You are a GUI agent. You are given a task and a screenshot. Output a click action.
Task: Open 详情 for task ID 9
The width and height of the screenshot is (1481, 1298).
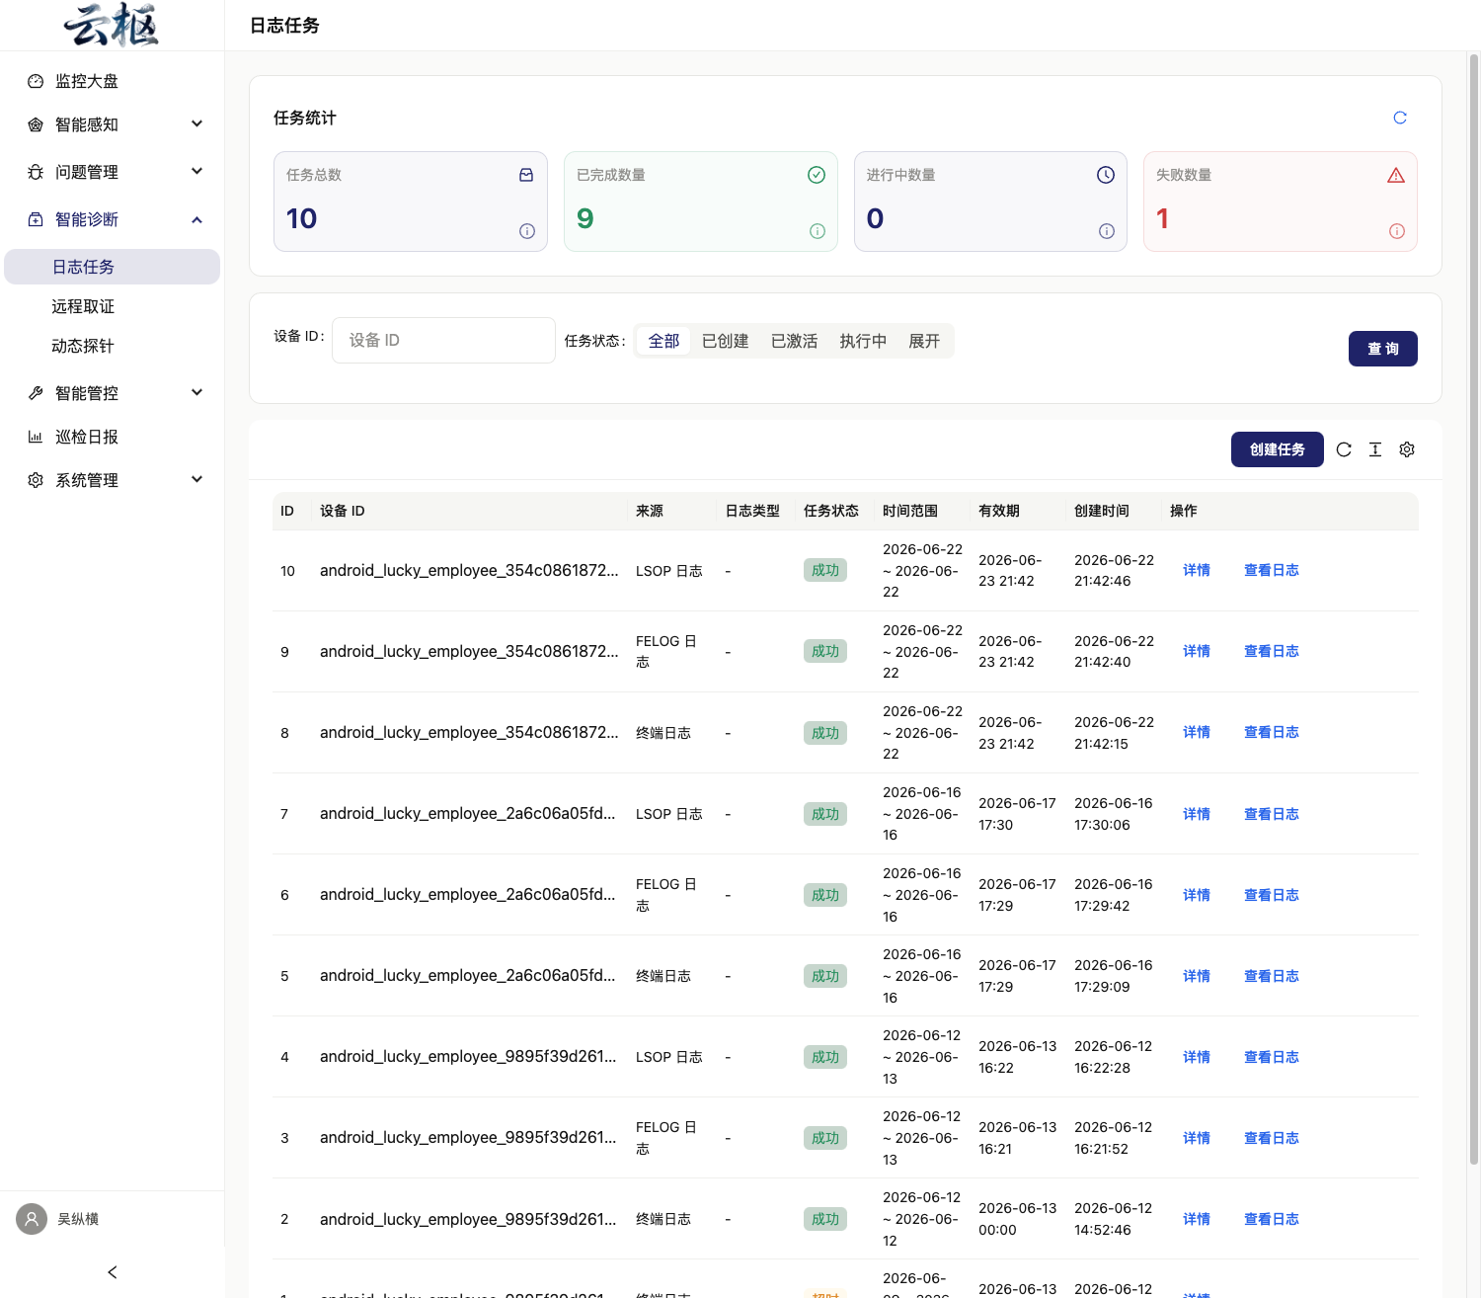[1197, 651]
